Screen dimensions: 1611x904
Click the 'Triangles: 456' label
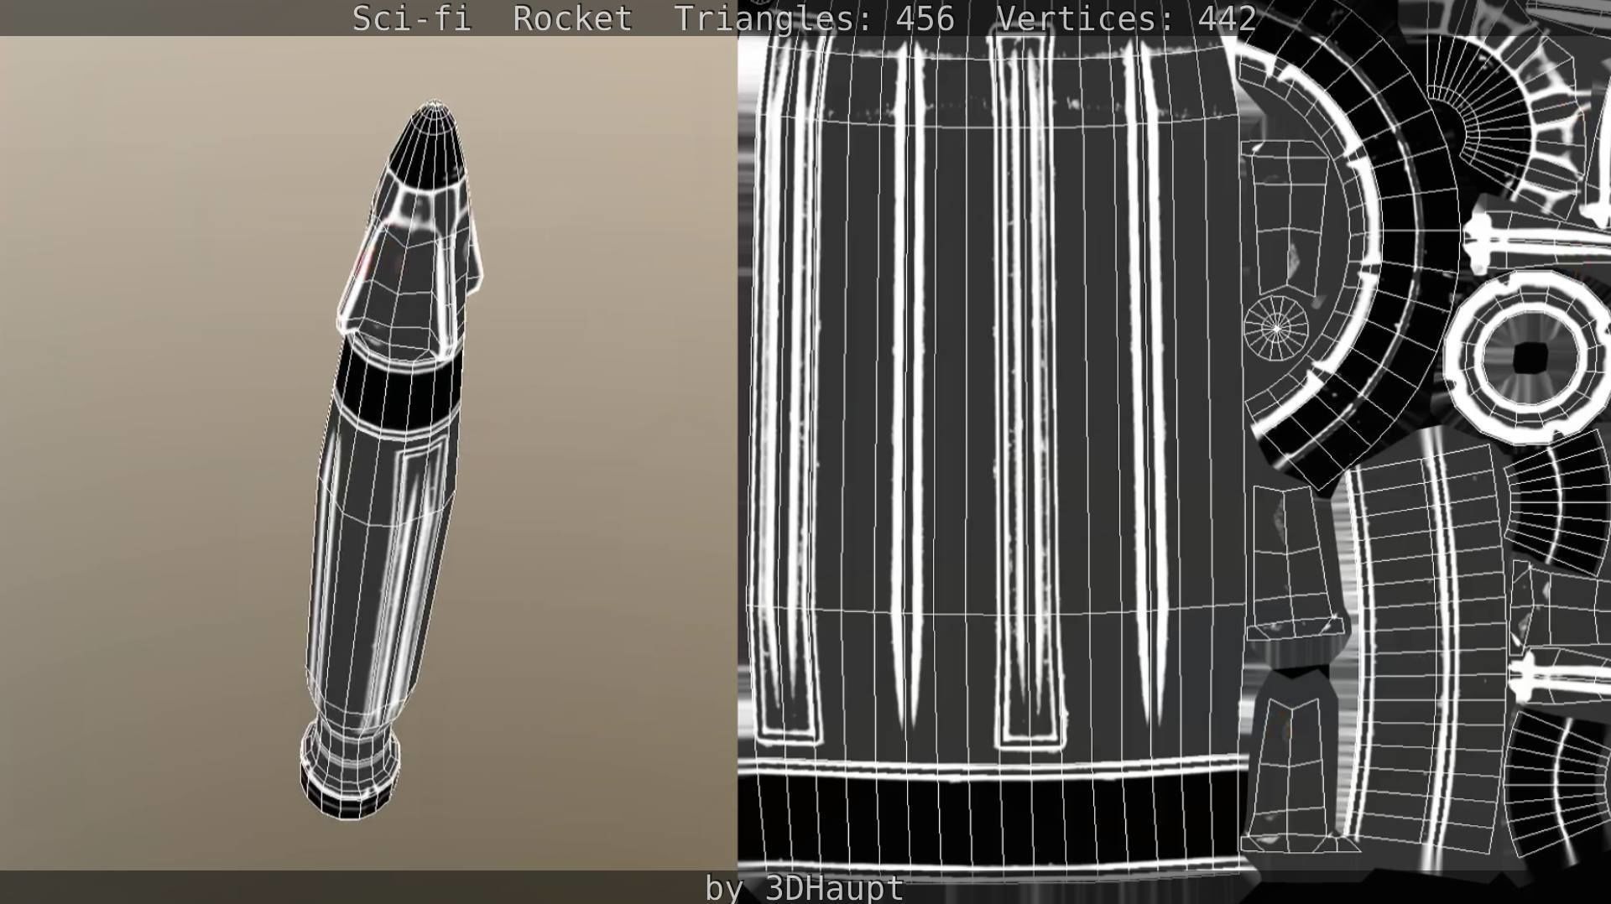[815, 18]
